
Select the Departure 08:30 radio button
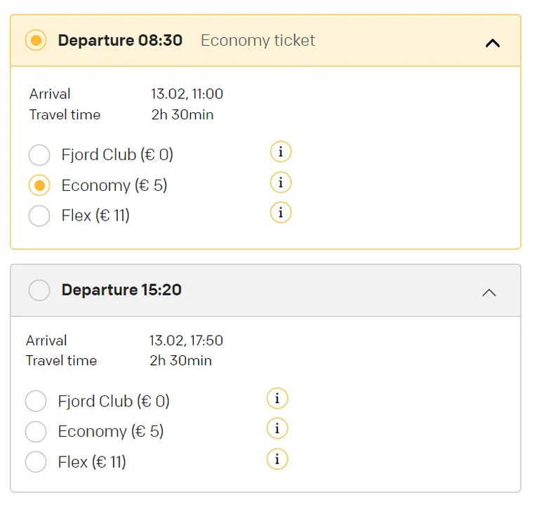36,40
